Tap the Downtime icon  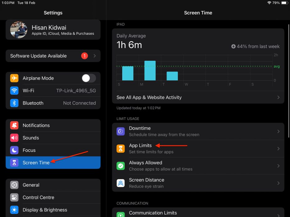(121, 131)
